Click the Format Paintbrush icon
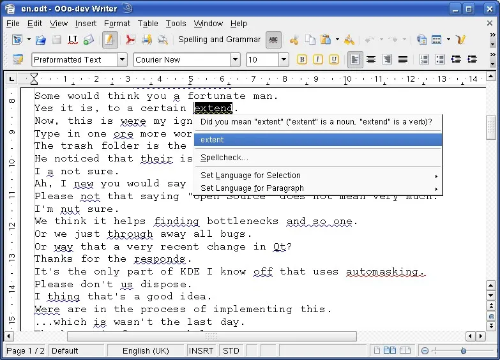This screenshot has height=360, width=500. [x=349, y=40]
